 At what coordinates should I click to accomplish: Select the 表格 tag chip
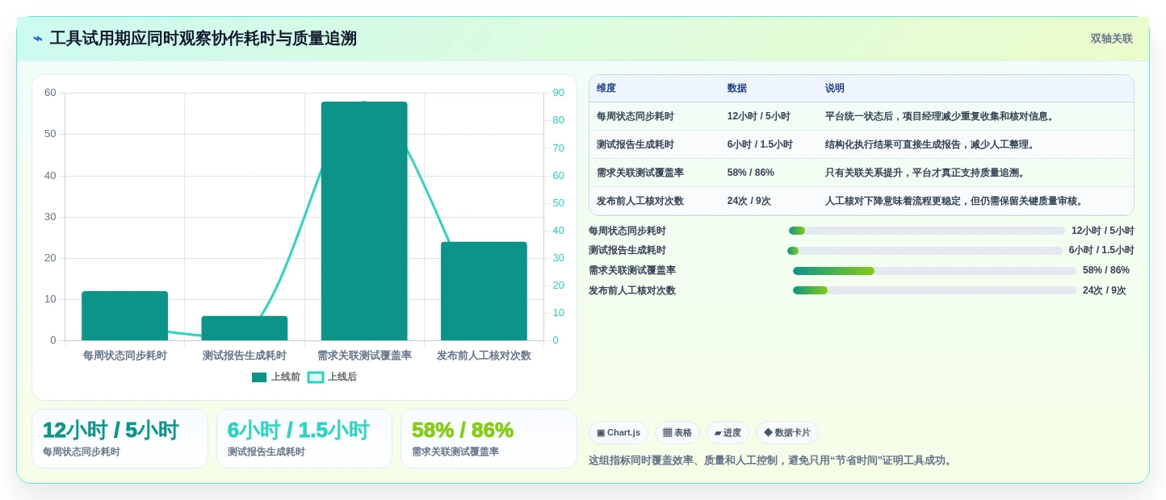(x=677, y=432)
